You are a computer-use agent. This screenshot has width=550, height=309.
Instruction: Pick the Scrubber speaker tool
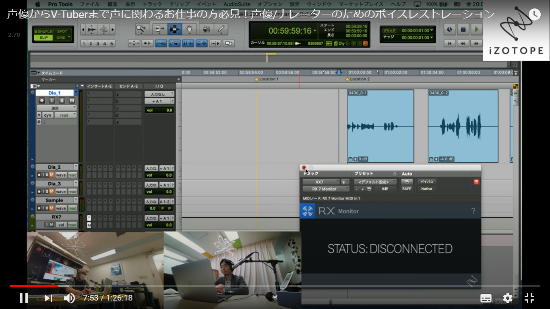pyautogui.click(x=206, y=29)
